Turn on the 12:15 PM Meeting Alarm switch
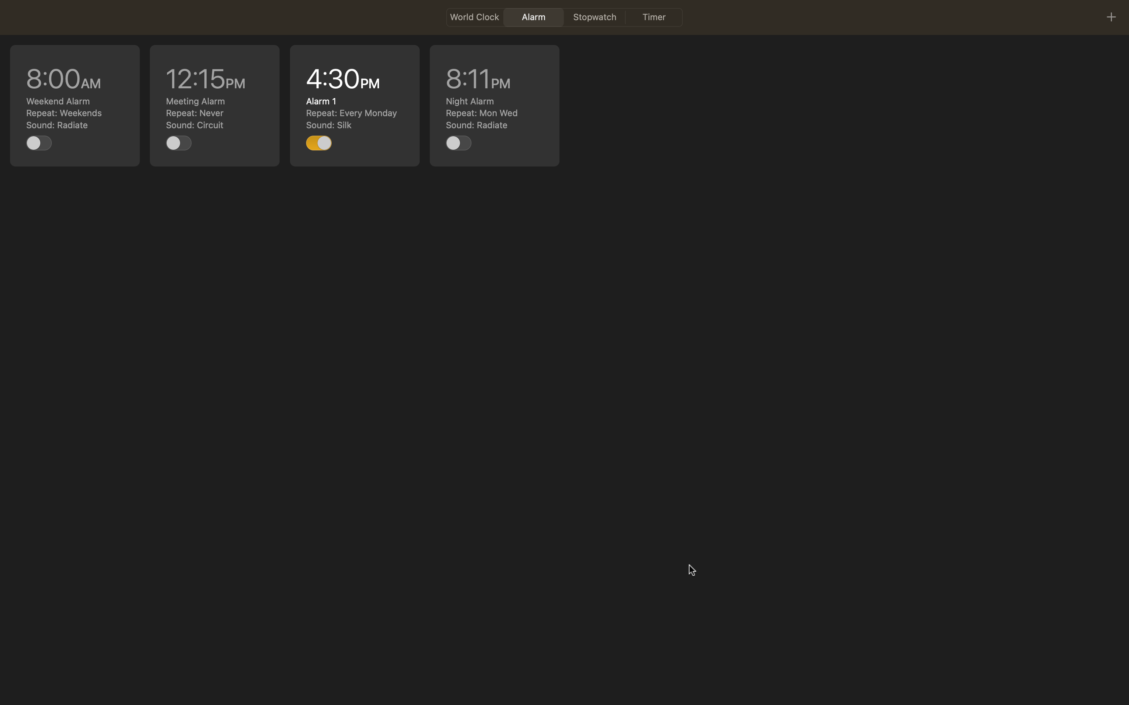This screenshot has height=705, width=1129. [178, 143]
